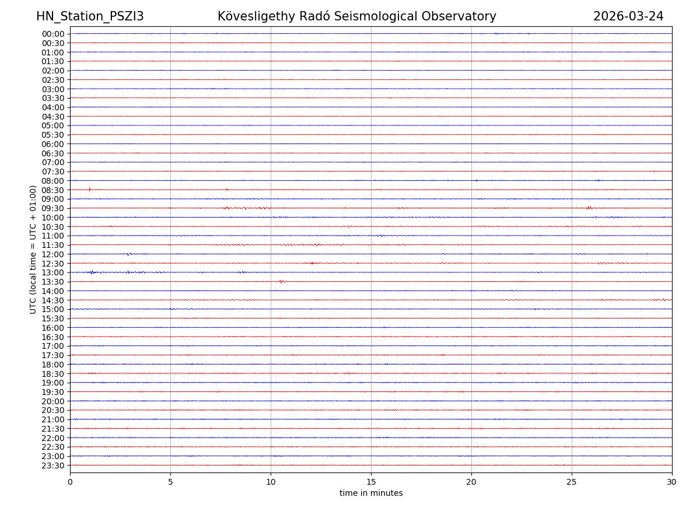This screenshot has height=525, width=700.
Task: Select the x-axis tick label 25
Action: click(572, 482)
